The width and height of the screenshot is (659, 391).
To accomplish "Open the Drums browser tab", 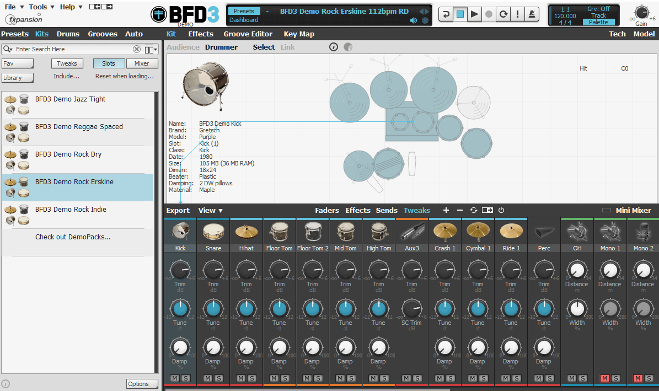I will pyautogui.click(x=68, y=34).
